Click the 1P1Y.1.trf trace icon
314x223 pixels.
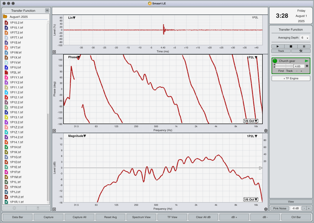[x=6, y=77]
